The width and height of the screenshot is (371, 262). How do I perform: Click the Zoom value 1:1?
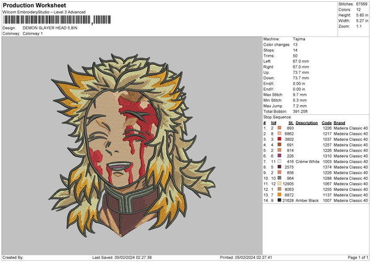coord(359,26)
